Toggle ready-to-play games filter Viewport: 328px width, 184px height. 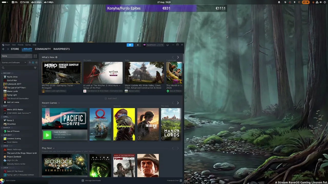point(36,63)
